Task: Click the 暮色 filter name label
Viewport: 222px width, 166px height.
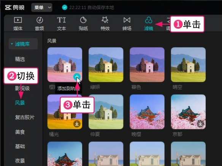Action: (136, 87)
